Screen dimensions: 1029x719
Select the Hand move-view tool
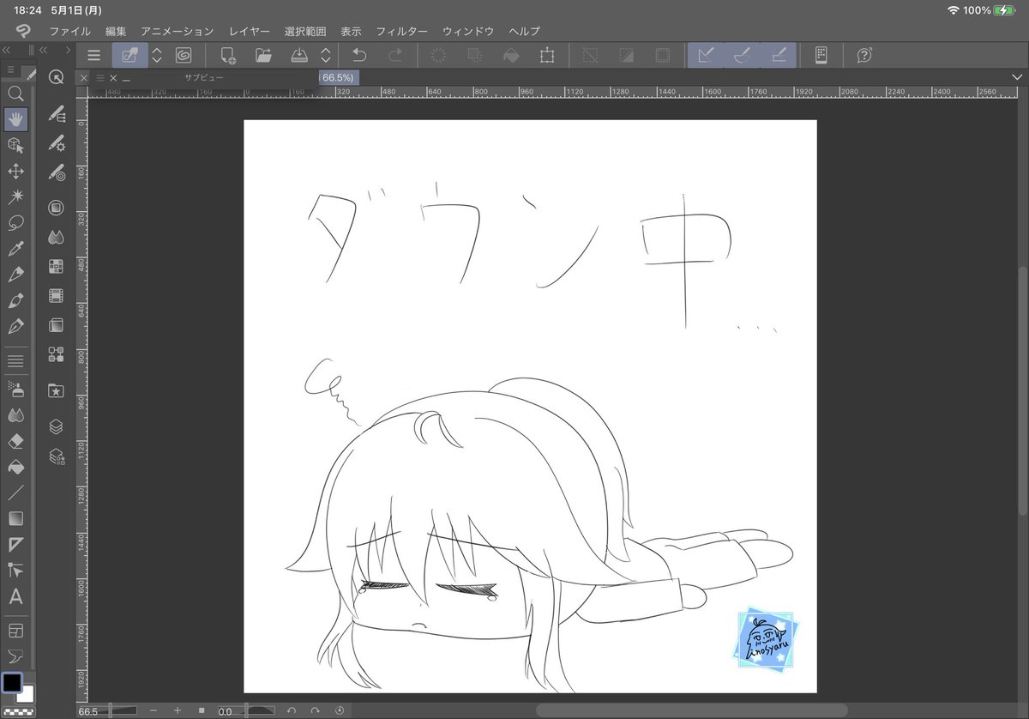(15, 119)
